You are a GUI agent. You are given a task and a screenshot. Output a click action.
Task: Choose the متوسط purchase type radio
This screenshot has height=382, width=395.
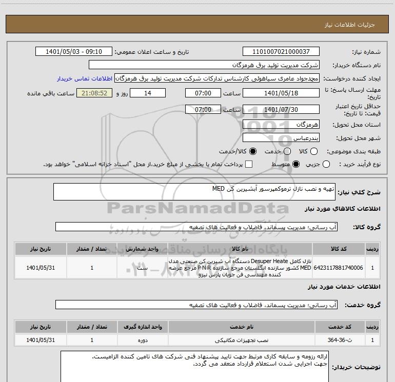296,164
